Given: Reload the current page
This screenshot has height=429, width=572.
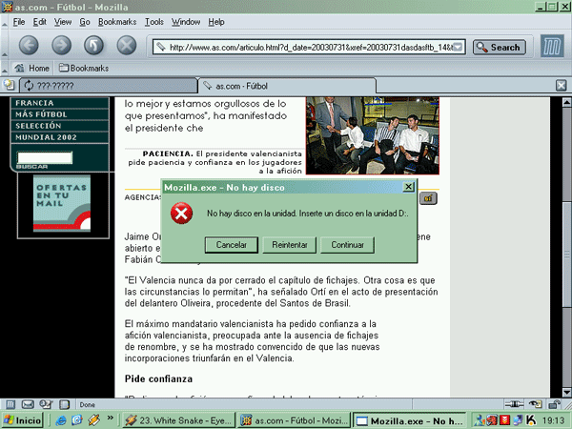Looking at the screenshot, I should coord(93,45).
